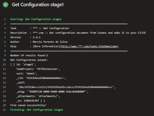Select line number 21 in the gutter
This screenshot has width=154, height=116.
pyautogui.click(x=4, y=110)
